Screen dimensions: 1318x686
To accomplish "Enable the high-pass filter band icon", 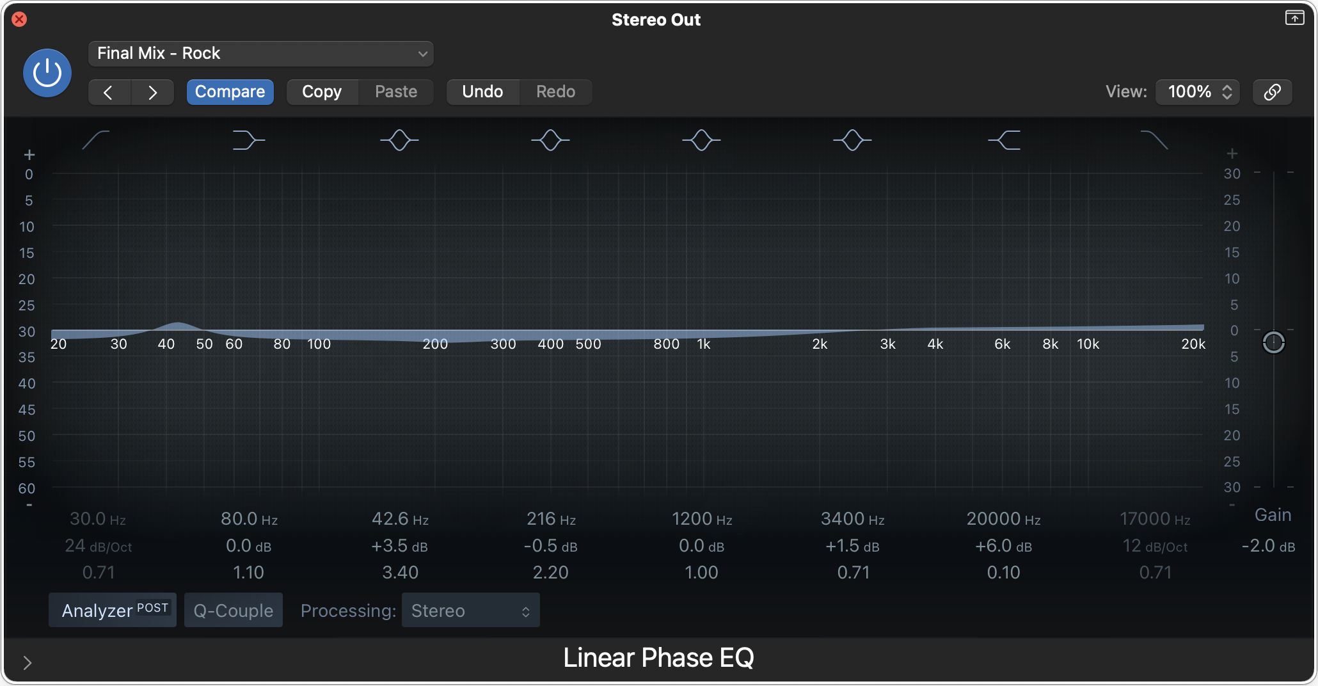I will 96,140.
